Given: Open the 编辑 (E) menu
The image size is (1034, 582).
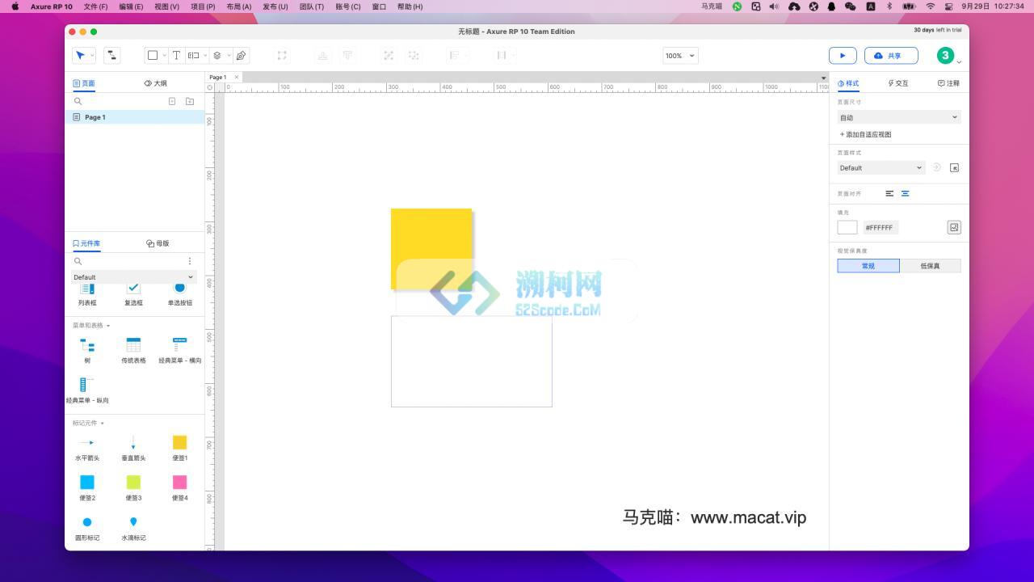Looking at the screenshot, I should point(131,6).
